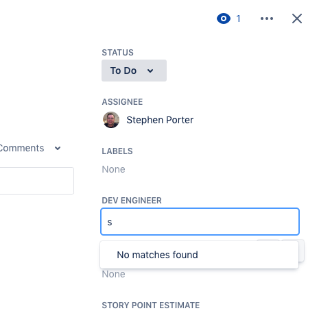This screenshot has width=319, height=313.
Task: Click Stephen Porter's avatar photo
Action: (111, 120)
